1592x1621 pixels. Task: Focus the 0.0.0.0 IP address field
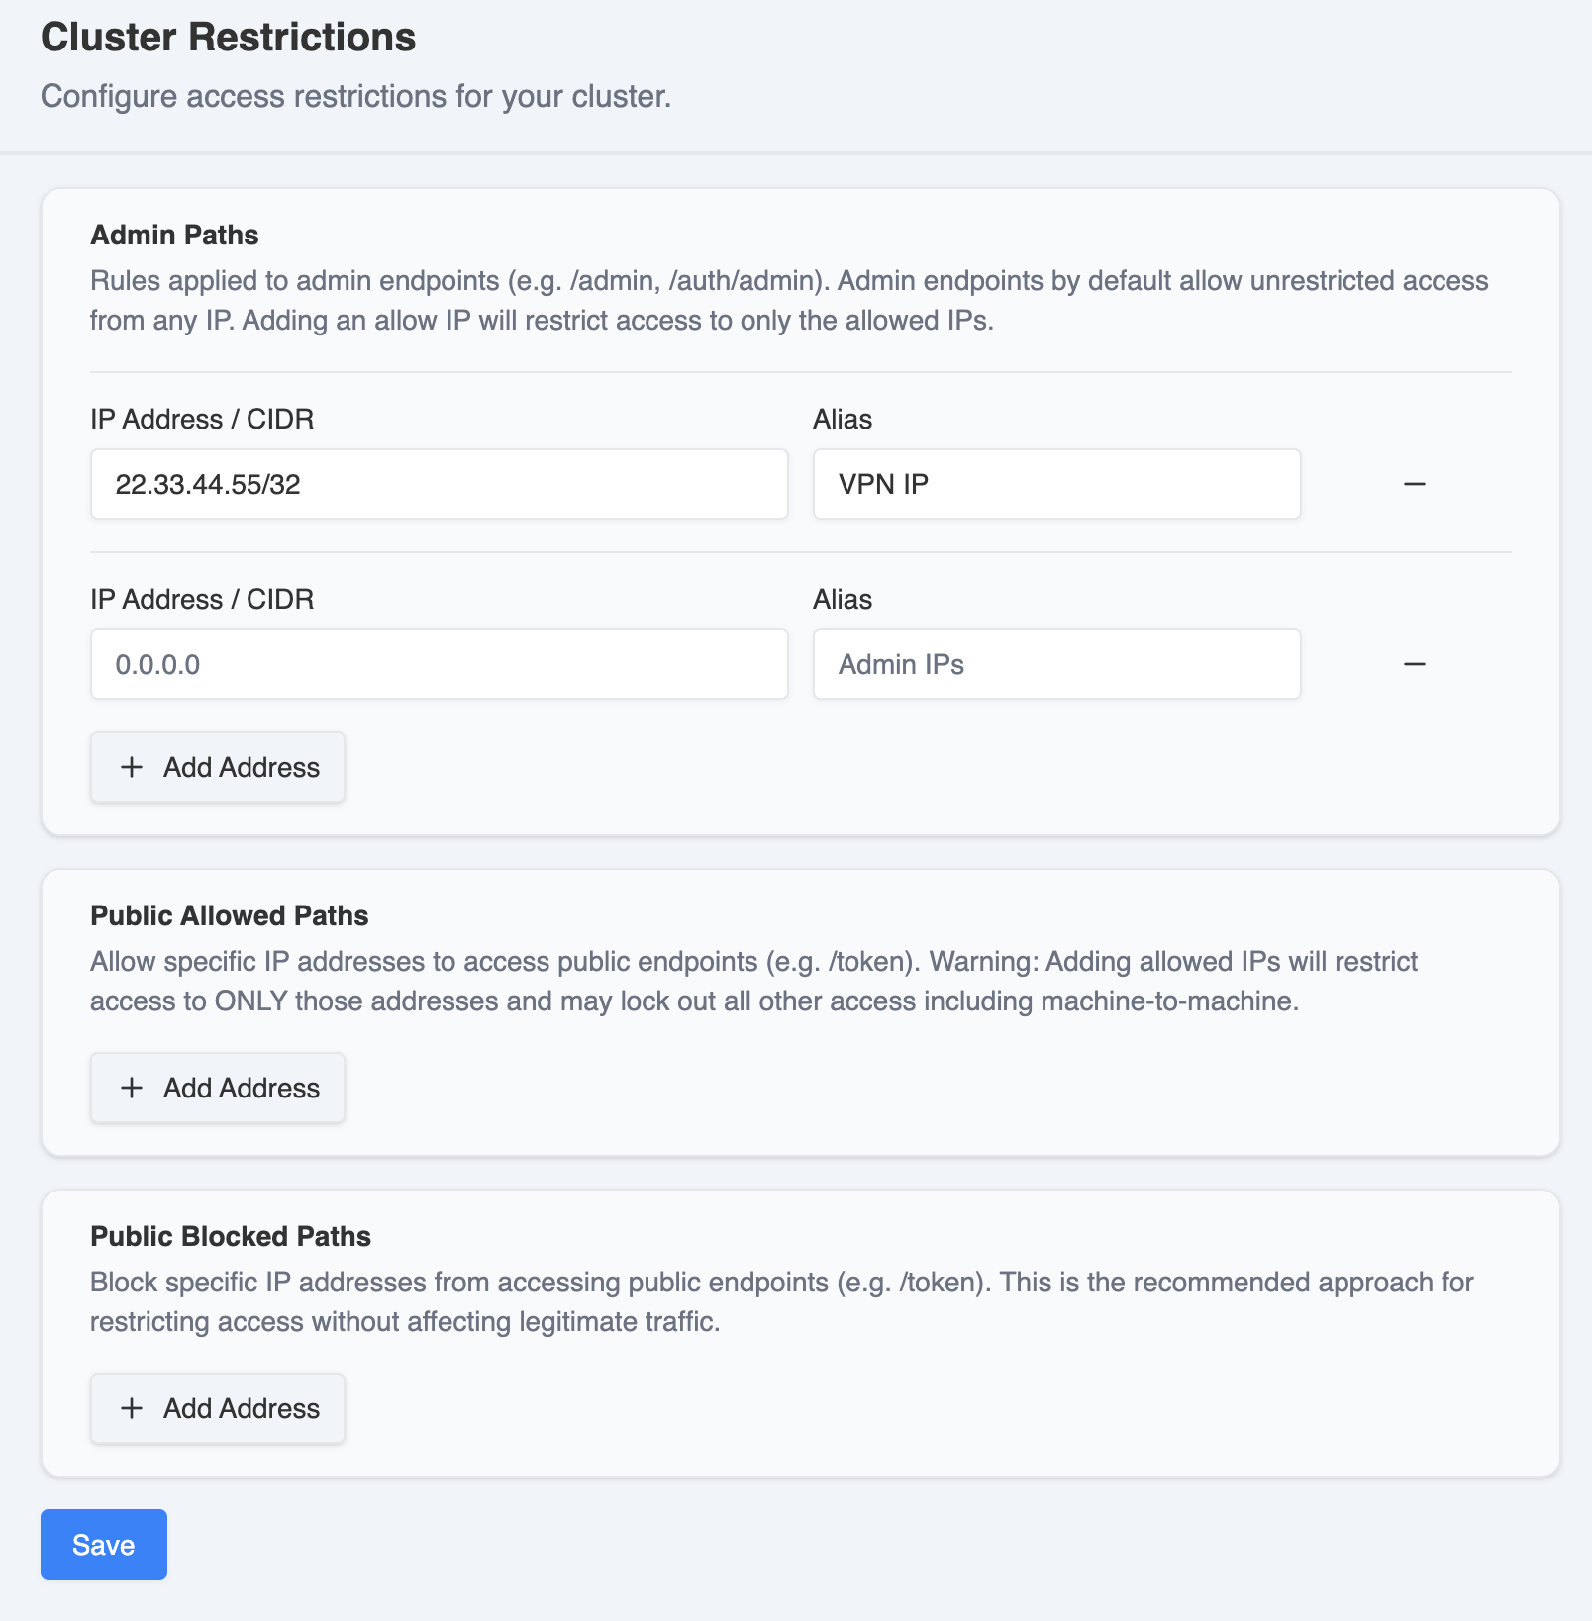(439, 664)
